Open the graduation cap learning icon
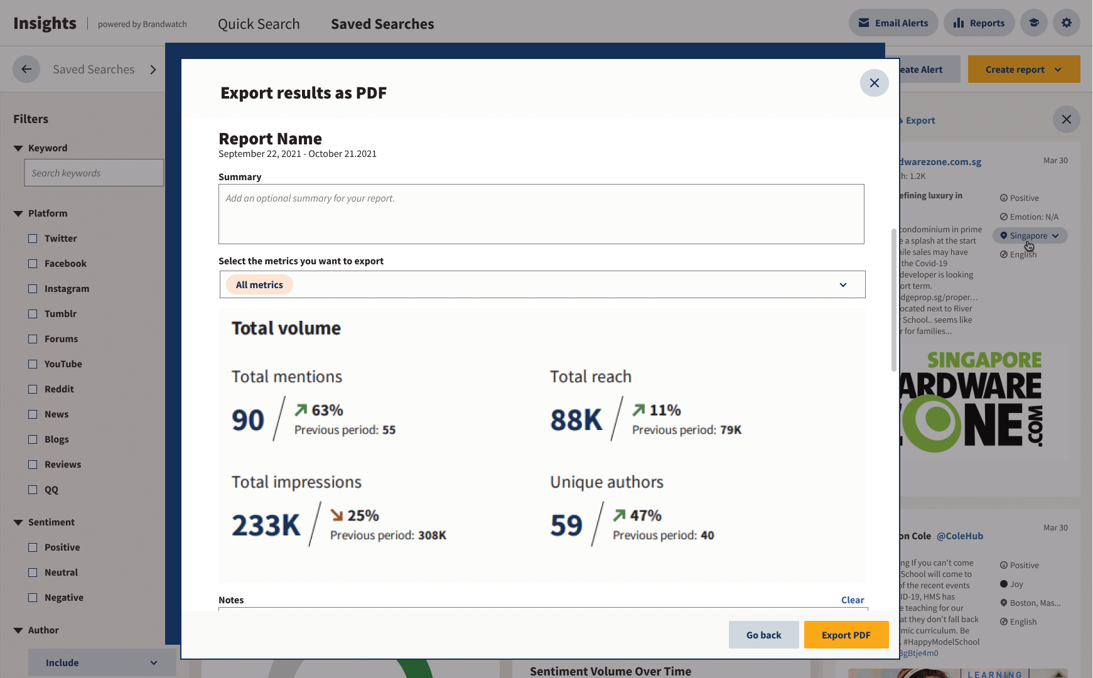This screenshot has height=678, width=1093. (x=1033, y=23)
